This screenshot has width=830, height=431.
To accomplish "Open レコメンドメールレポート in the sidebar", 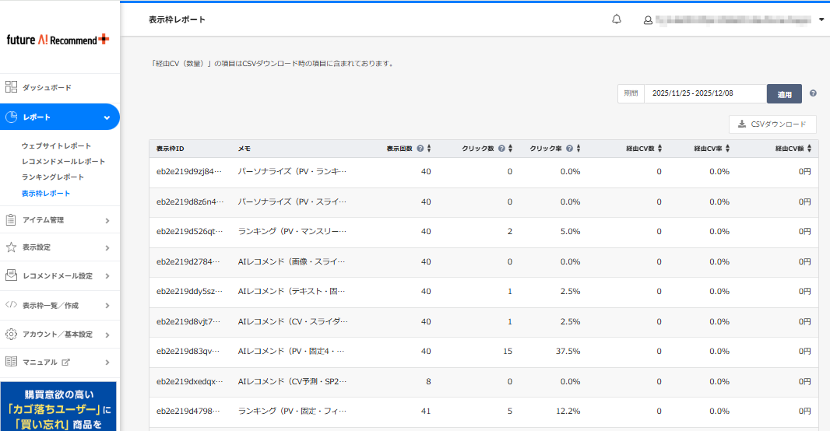I will 64,161.
